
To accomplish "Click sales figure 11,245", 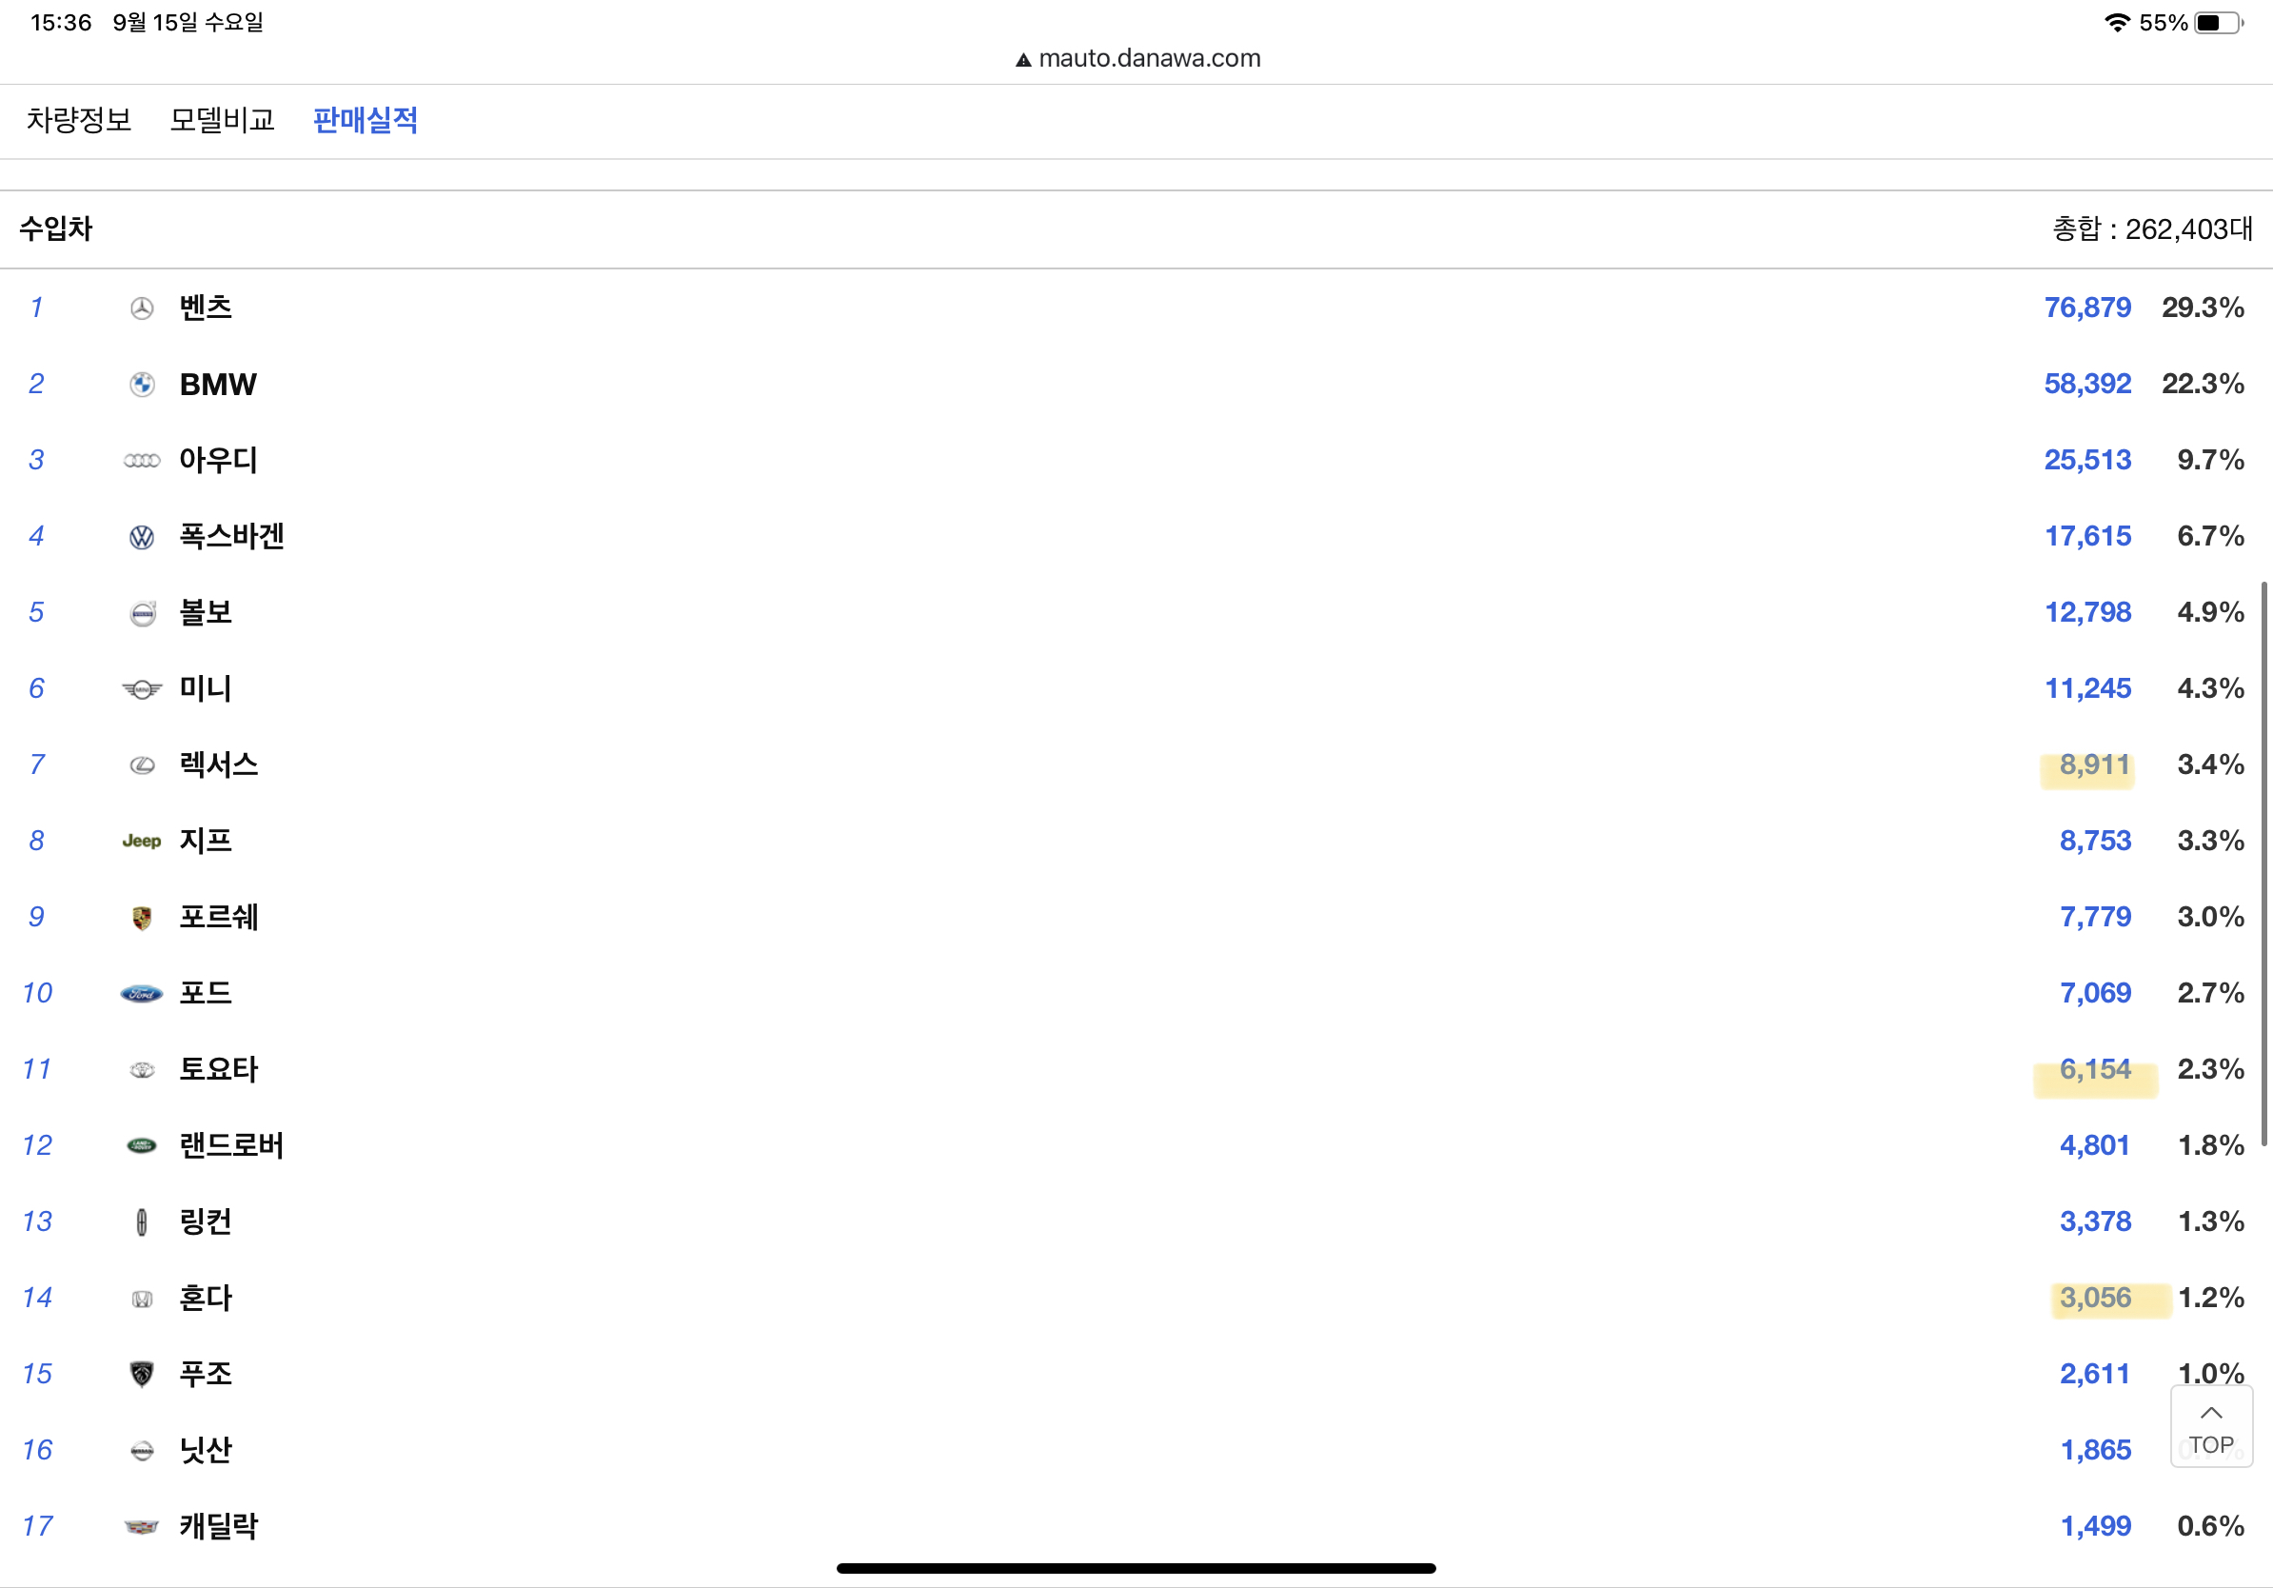I will coord(2088,689).
